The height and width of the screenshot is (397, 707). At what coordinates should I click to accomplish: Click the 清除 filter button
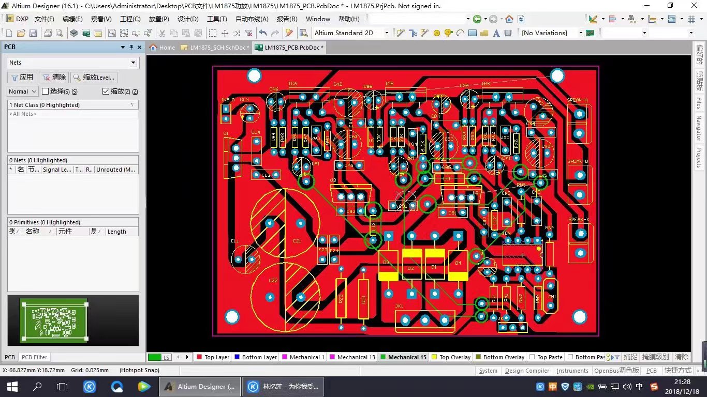54,78
